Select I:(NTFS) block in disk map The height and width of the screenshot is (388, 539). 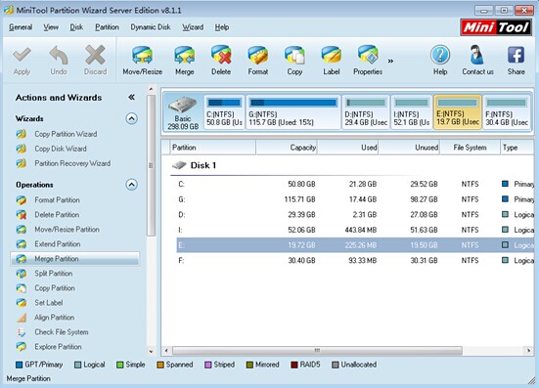click(x=412, y=112)
